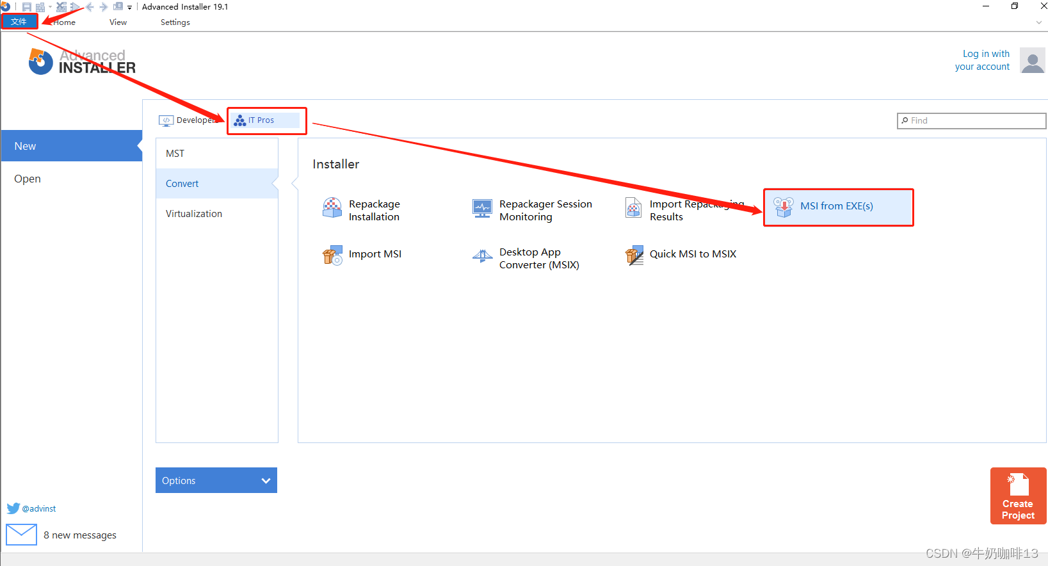Select the Developer category tab
Viewport: 1048px width, 566px height.
(189, 120)
